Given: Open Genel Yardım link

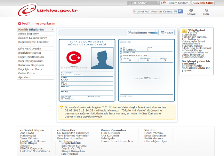Looking at the screenshot, I should coord(153,133).
